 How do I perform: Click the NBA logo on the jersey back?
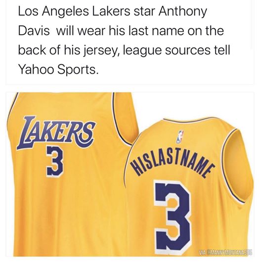[180, 136]
